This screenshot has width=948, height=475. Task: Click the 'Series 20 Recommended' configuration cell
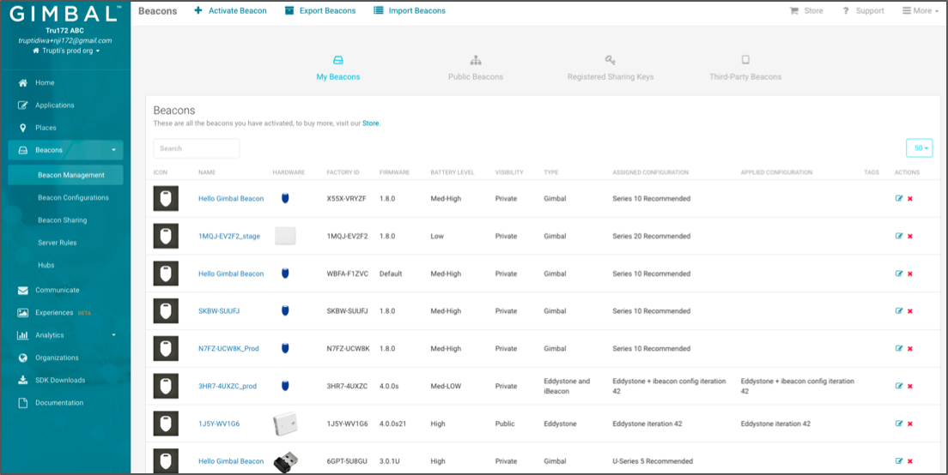[x=651, y=237]
